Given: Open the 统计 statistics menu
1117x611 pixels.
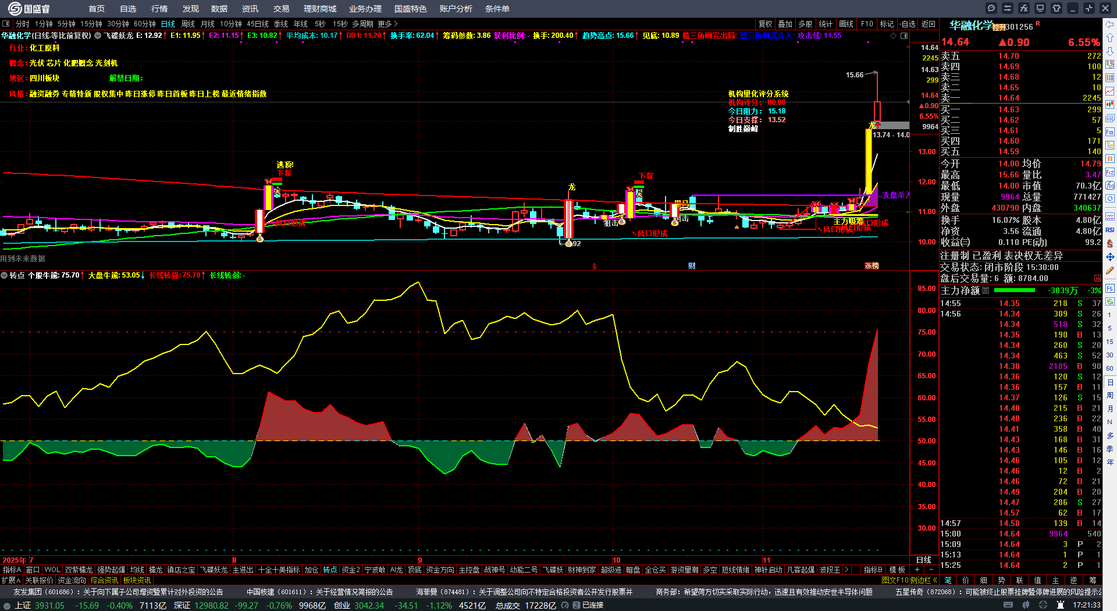Looking at the screenshot, I should (826, 24).
